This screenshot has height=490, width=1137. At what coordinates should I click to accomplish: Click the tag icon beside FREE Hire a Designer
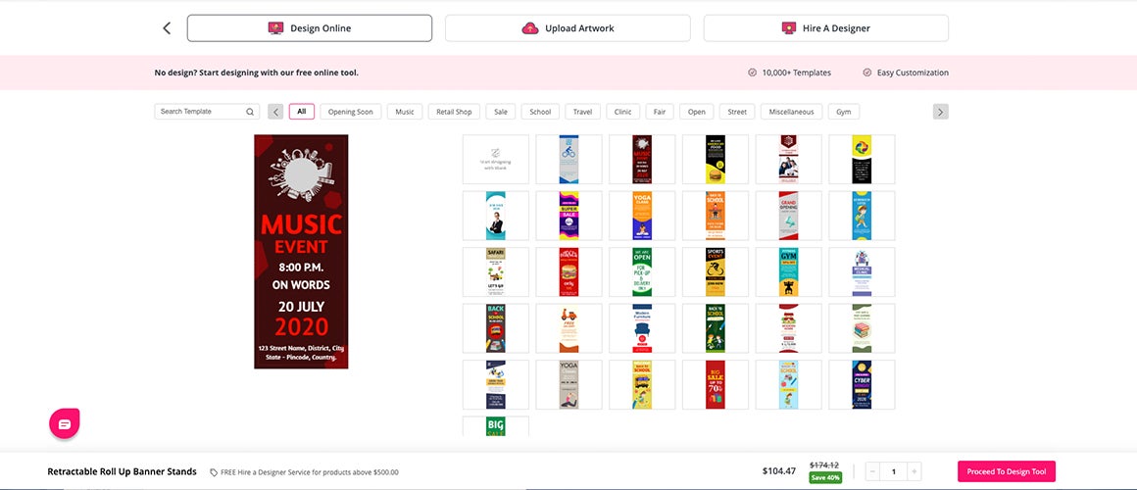point(214,472)
